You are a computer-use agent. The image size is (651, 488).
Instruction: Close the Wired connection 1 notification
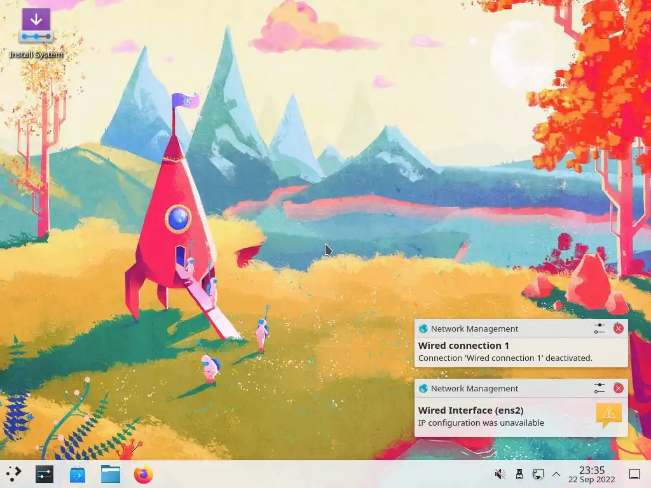click(618, 329)
